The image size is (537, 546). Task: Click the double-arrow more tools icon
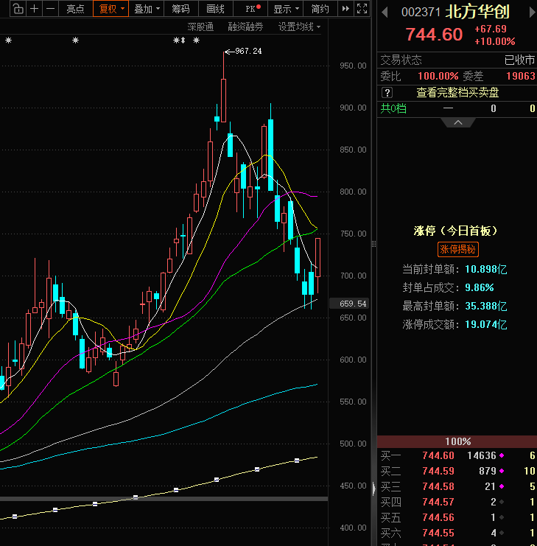[x=345, y=9]
